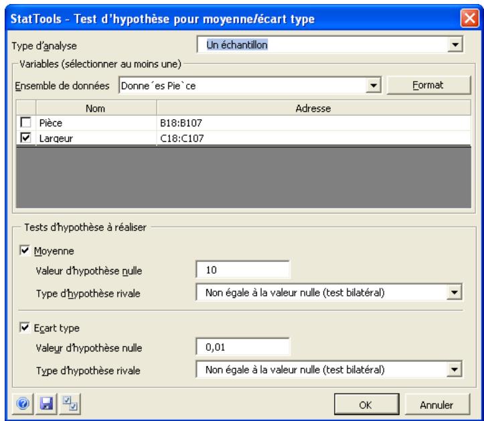Open Moyenne Type d'hypothèse rivale dropdown
The height and width of the screenshot is (421, 484).
pyautogui.click(x=454, y=292)
